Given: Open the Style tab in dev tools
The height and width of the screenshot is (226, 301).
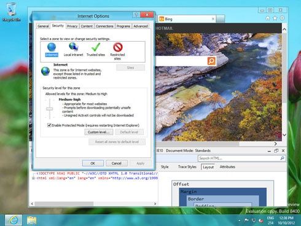Looking at the screenshot, I should (x=165, y=167).
